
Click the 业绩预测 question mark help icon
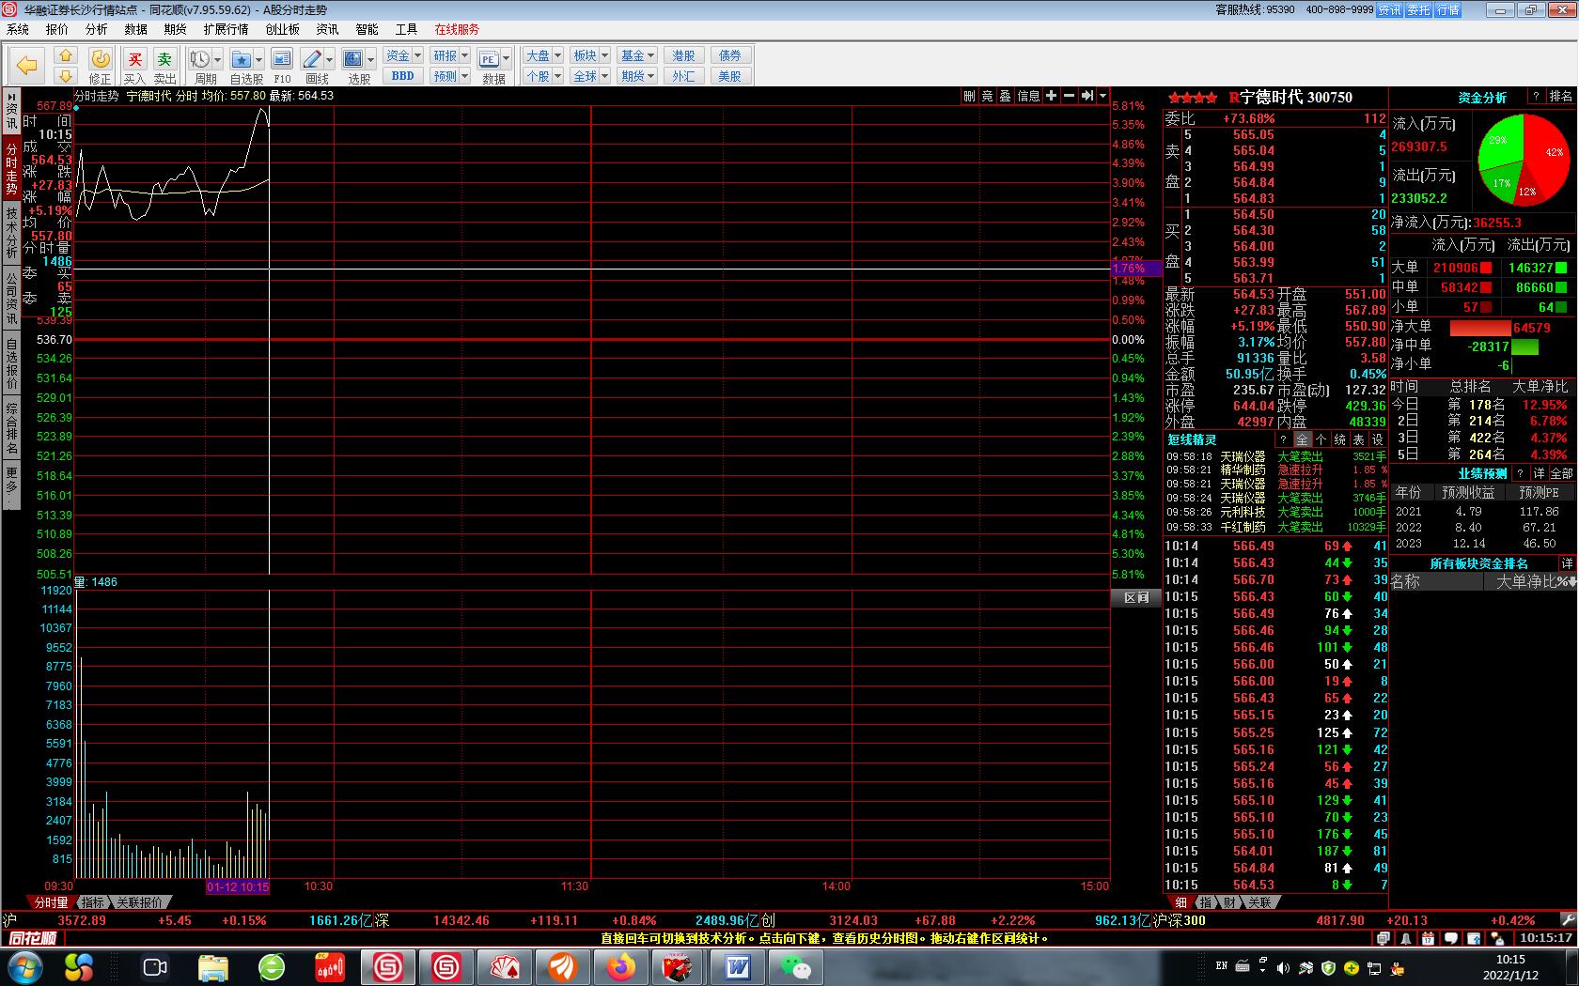pos(1519,473)
